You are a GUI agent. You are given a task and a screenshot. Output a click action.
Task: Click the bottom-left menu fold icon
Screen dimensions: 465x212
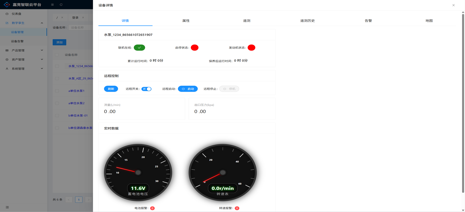(7, 207)
